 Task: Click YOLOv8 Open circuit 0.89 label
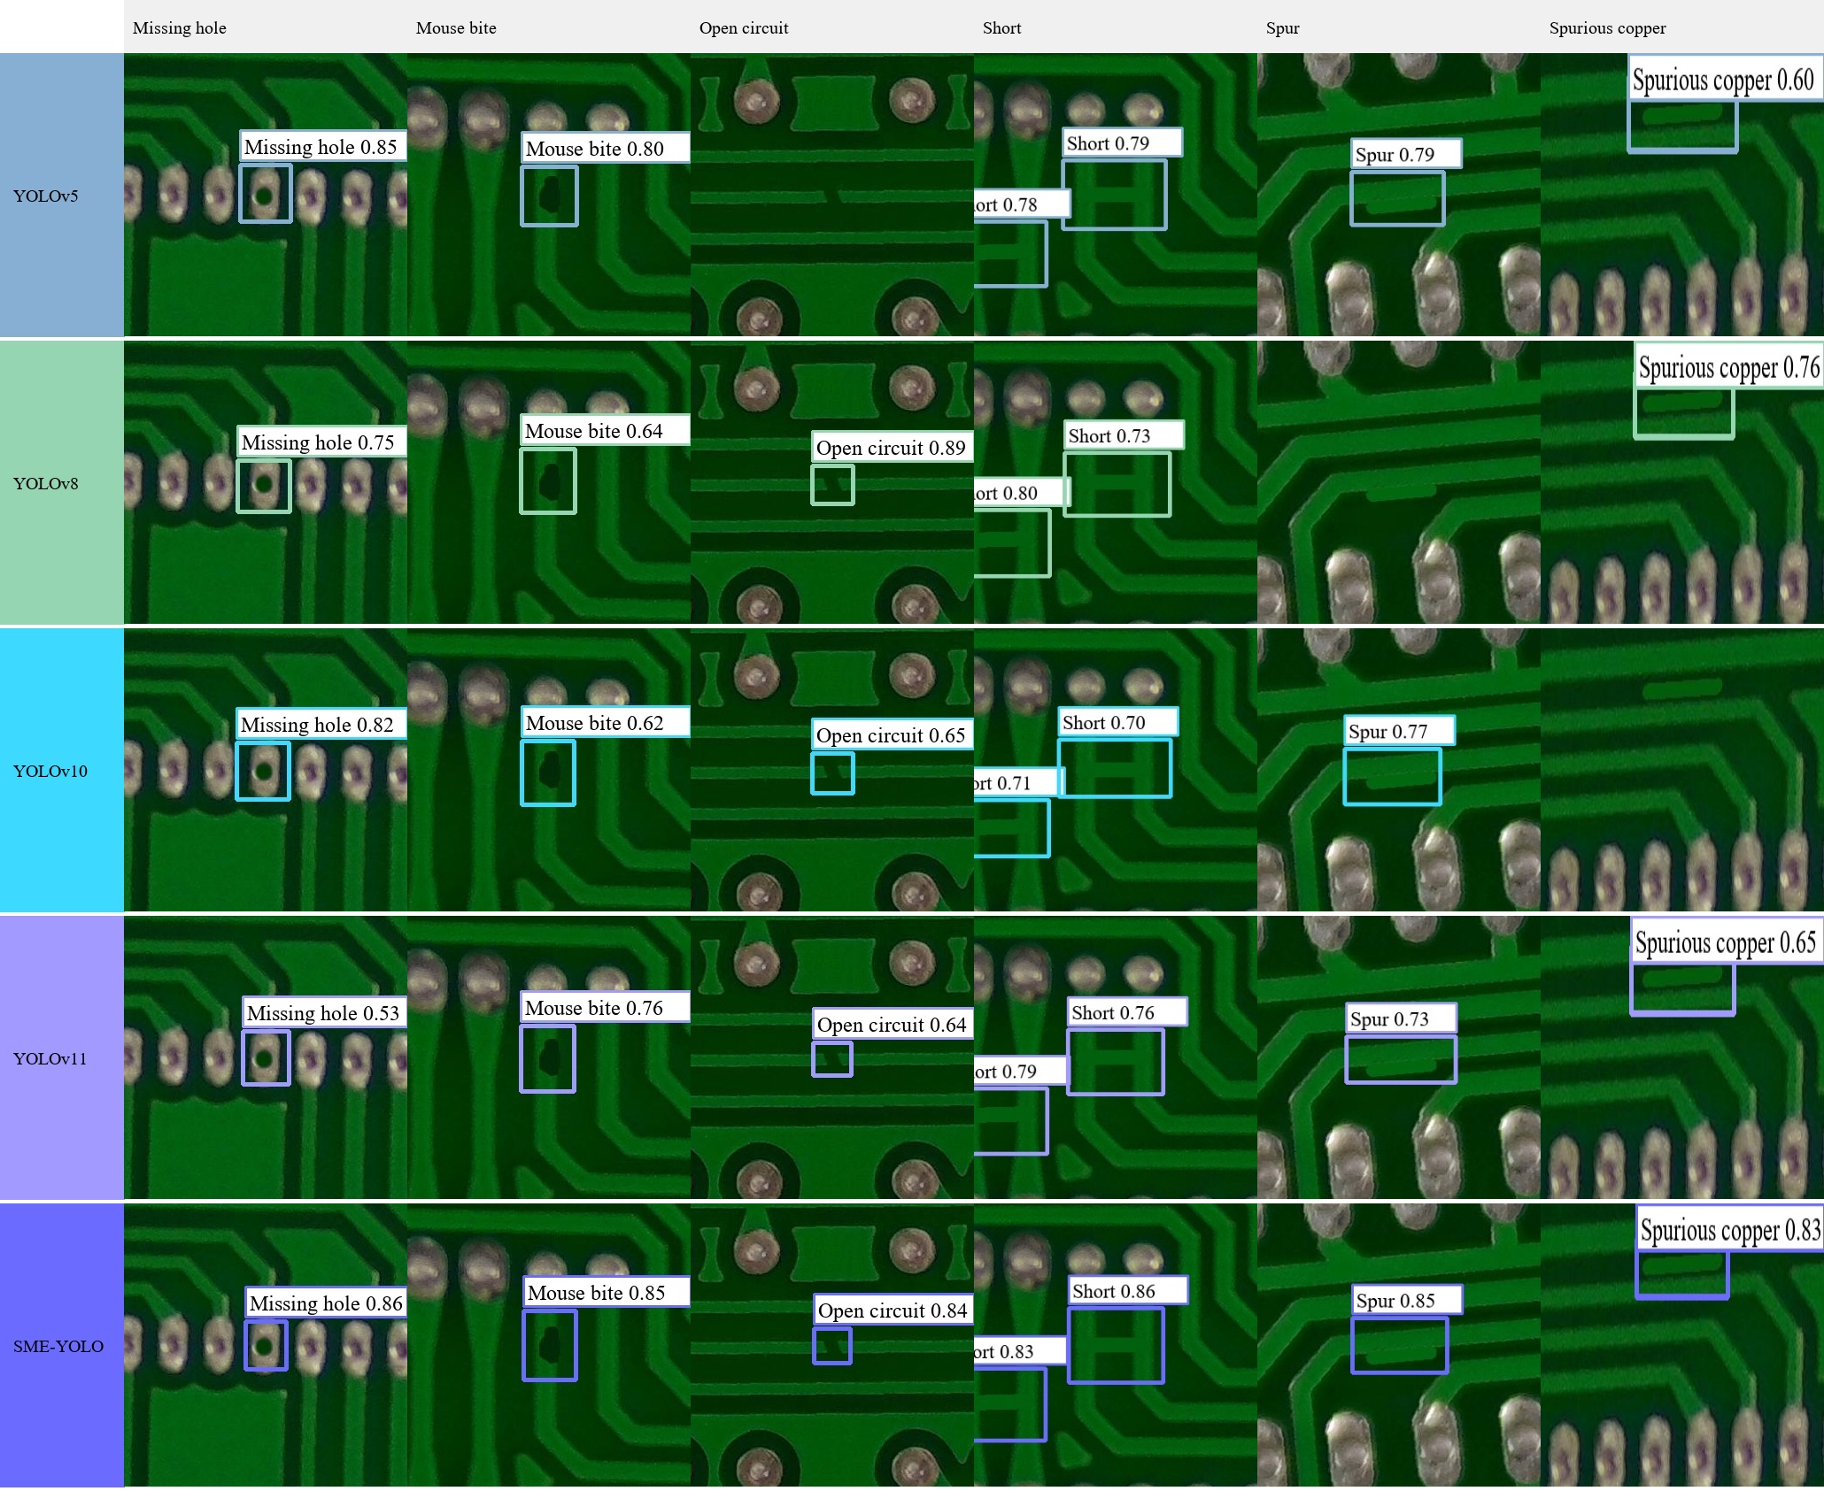pos(891,448)
